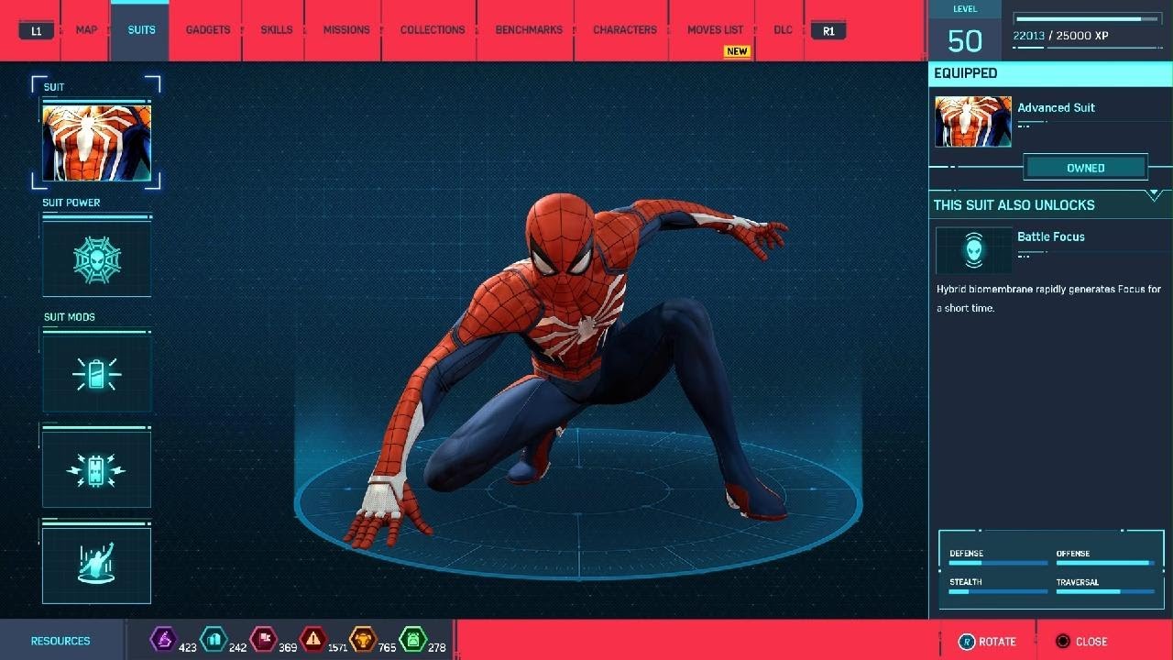Open the COLLECTIONS tab
Viewport: 1173px width, 660px height.
[433, 30]
